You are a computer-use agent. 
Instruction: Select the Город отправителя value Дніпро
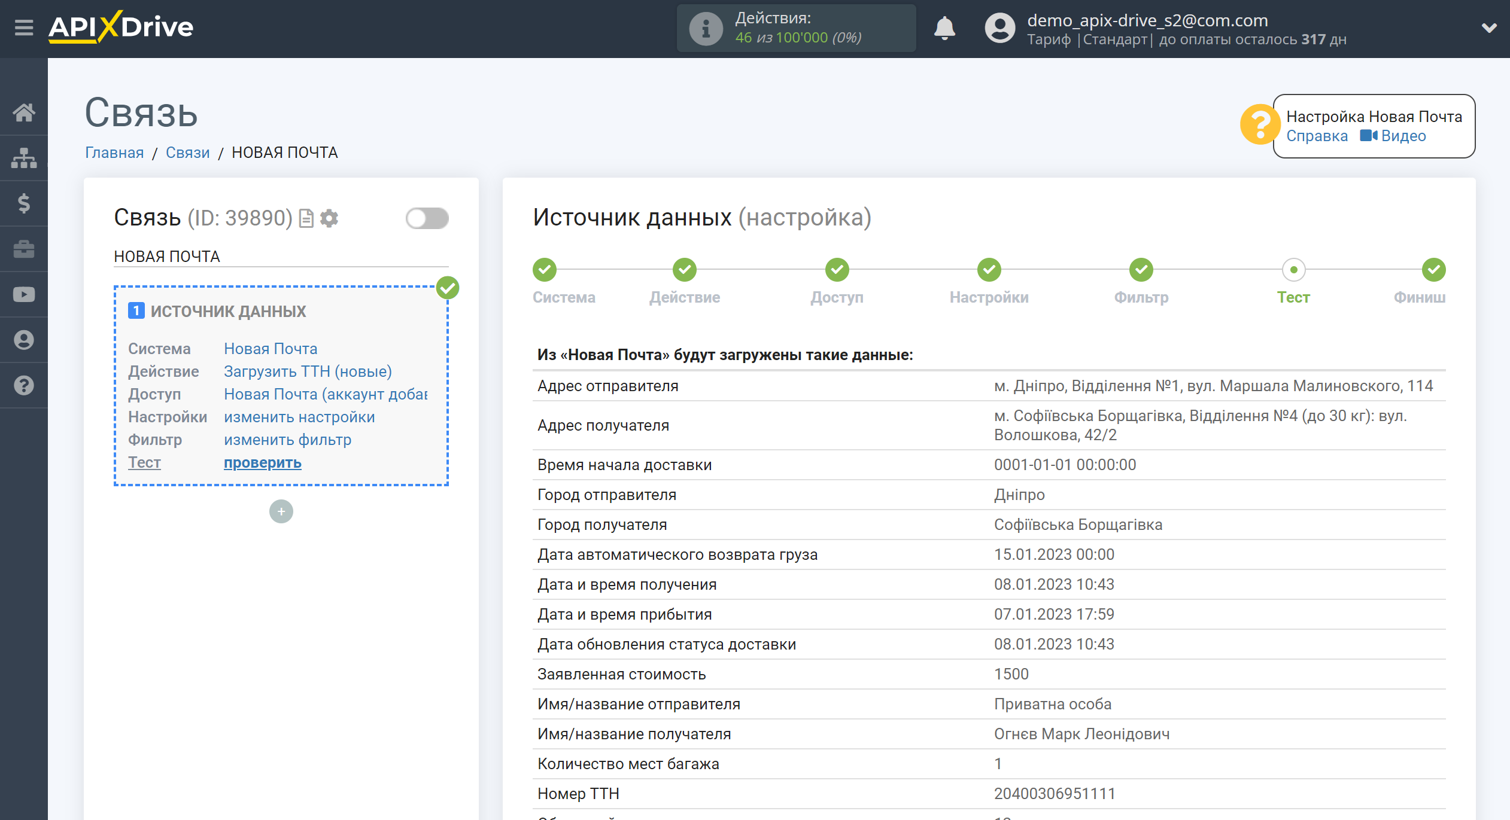click(x=1019, y=495)
